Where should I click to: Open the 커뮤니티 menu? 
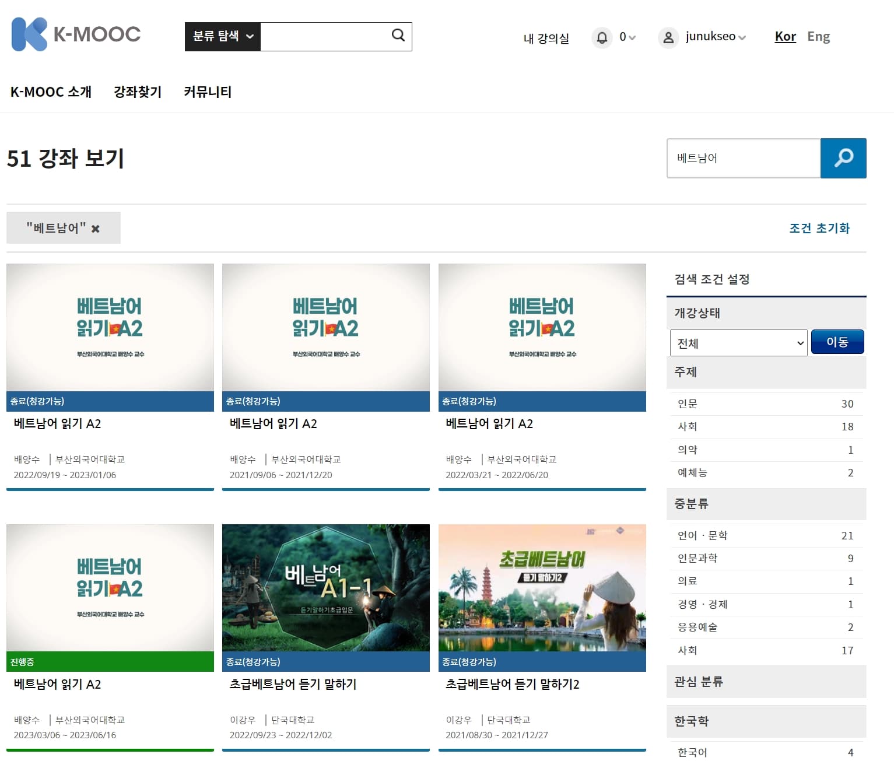pos(208,92)
